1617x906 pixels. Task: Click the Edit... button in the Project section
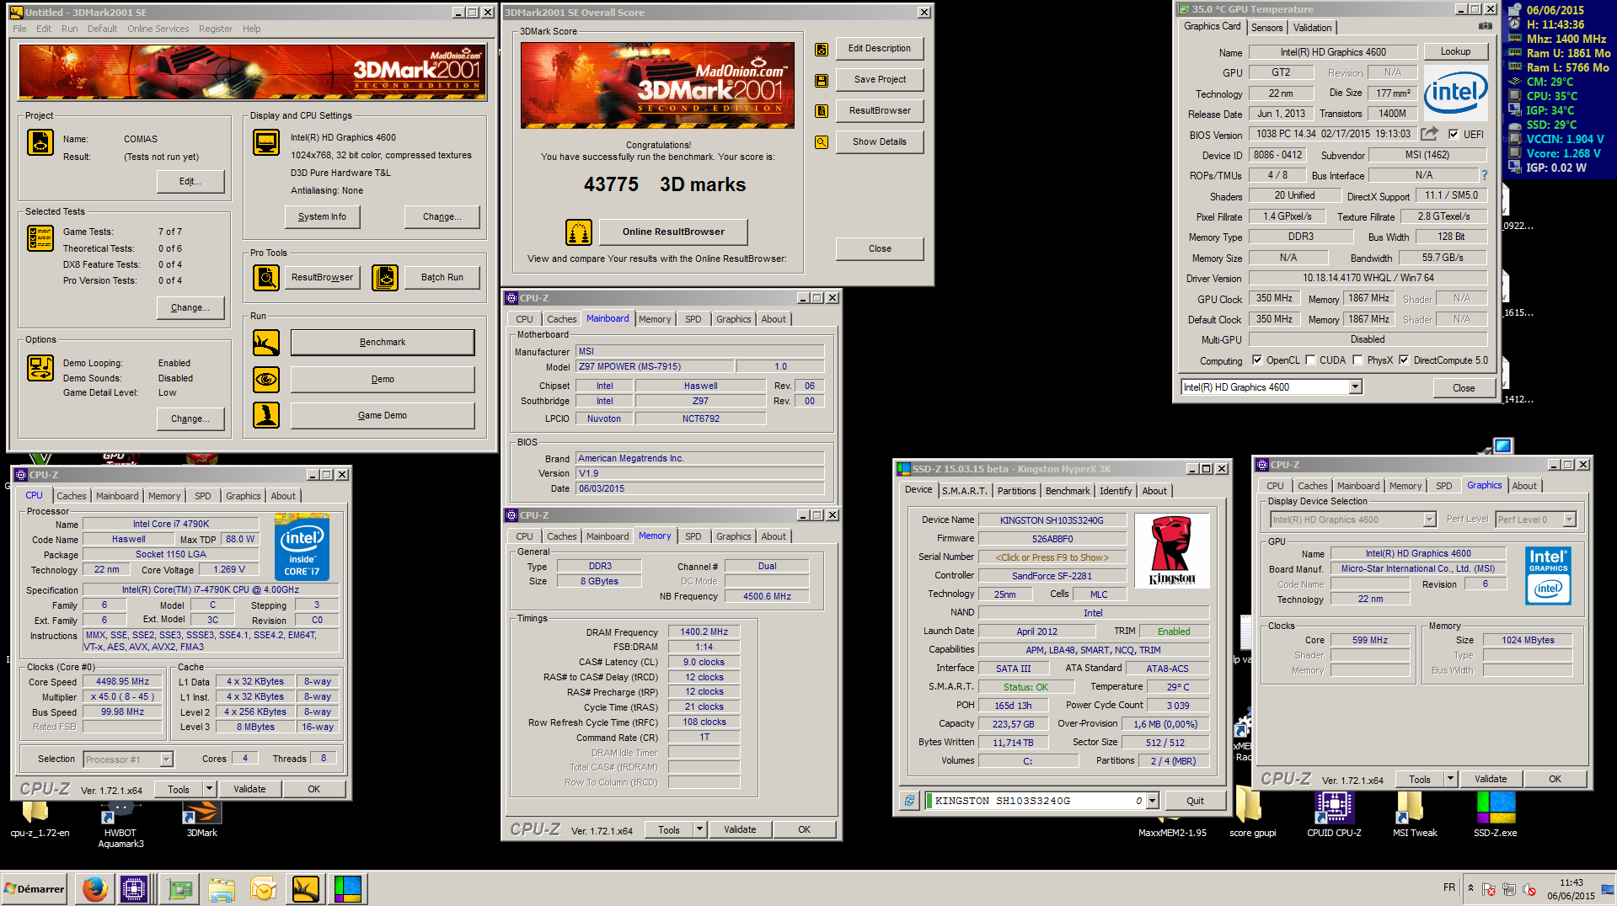[x=190, y=181]
